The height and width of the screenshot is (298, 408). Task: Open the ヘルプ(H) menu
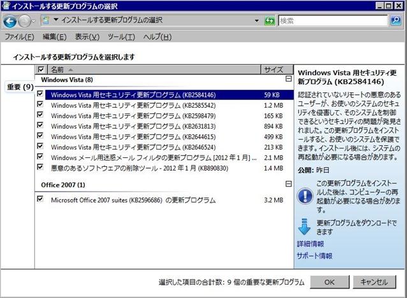coord(157,37)
